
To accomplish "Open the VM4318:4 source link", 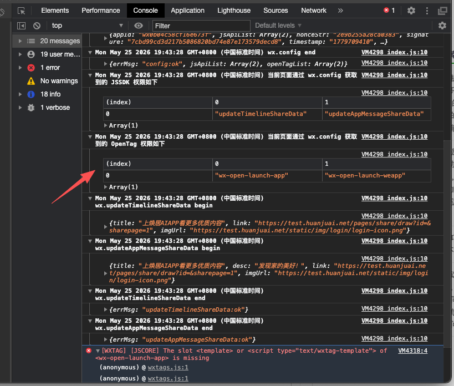I will click(412, 351).
